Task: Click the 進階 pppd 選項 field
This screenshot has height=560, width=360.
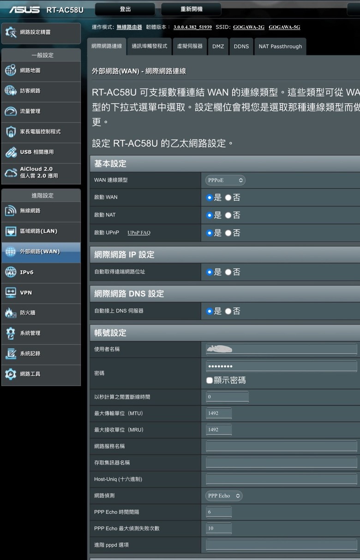Action: (282, 545)
